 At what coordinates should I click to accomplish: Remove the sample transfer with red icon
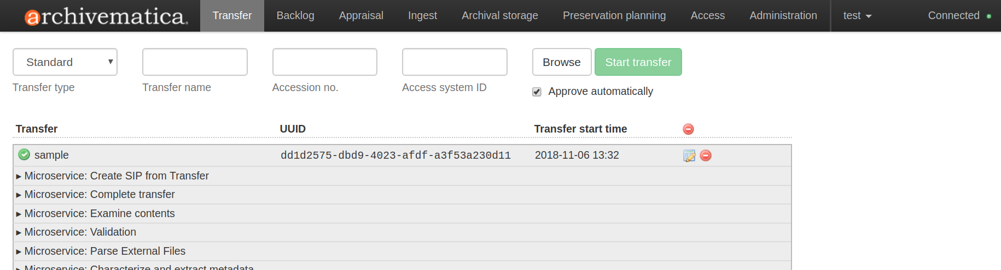tap(706, 155)
